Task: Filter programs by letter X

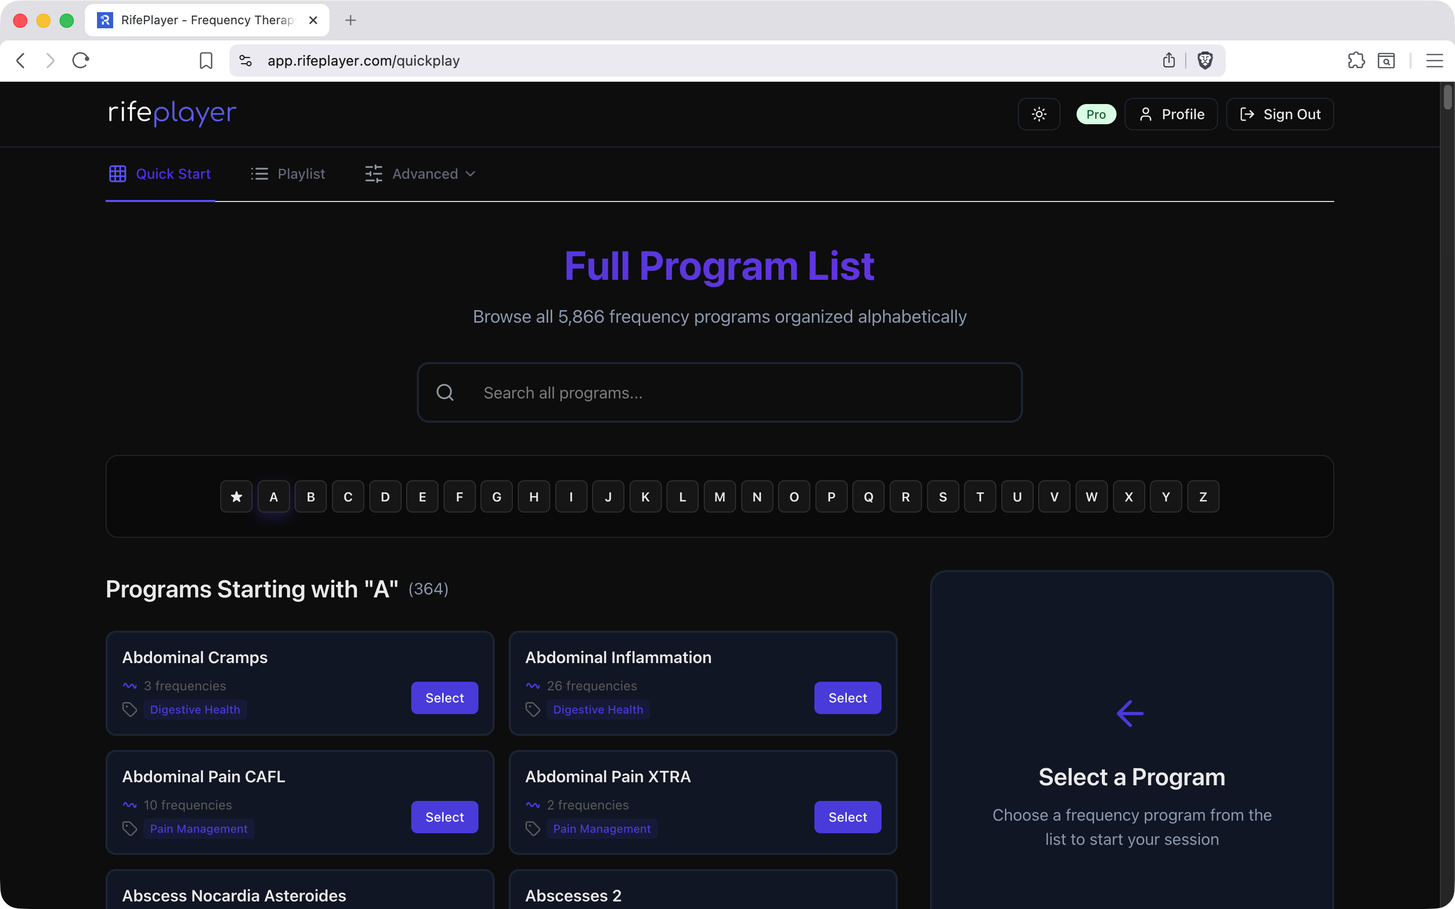Action: 1129,496
